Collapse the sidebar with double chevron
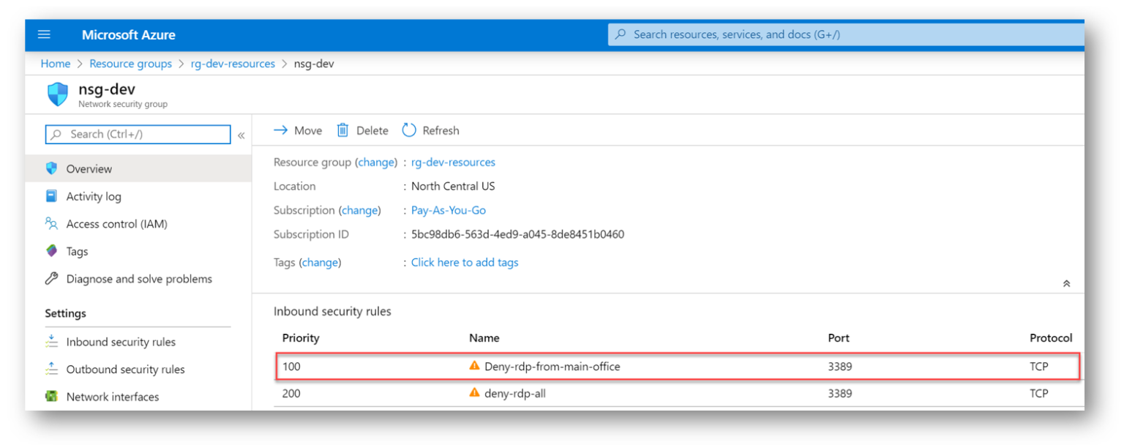 241,135
